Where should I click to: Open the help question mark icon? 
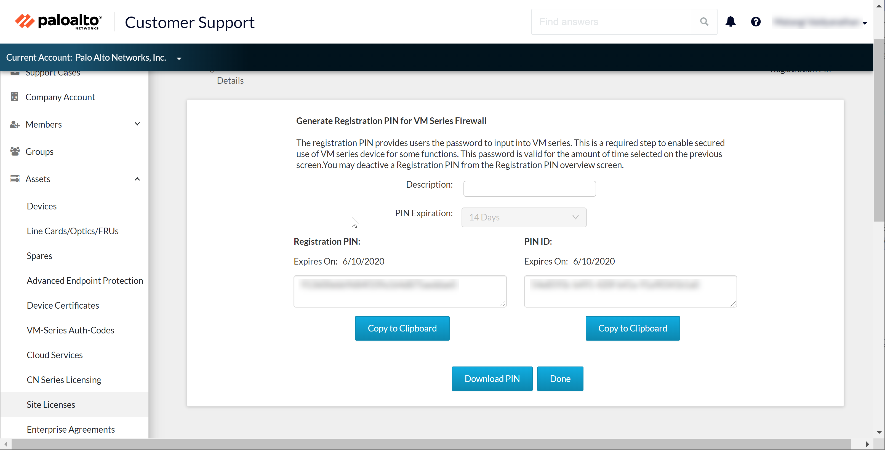coord(756,21)
